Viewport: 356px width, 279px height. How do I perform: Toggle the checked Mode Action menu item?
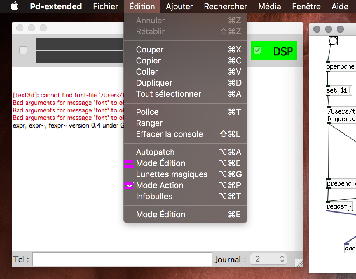click(160, 185)
